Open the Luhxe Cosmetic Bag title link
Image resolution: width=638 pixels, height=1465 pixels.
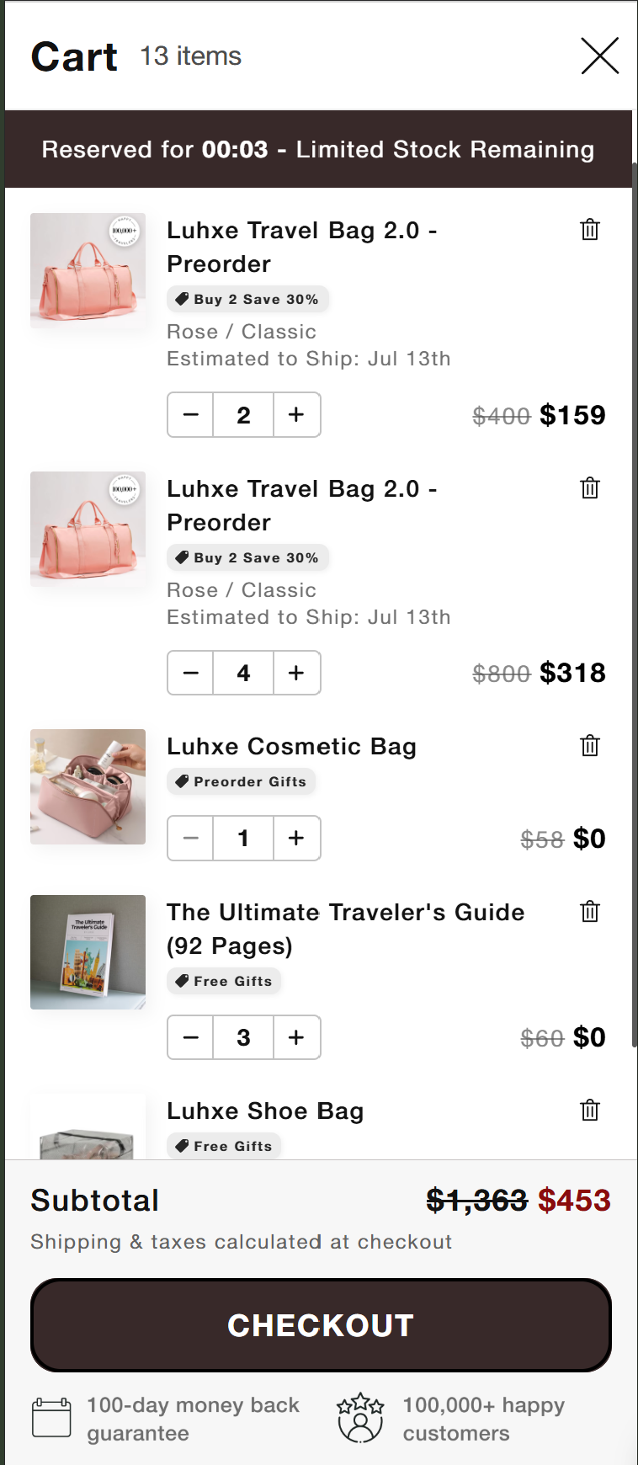pos(291,747)
